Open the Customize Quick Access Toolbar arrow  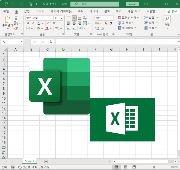click(37, 4)
